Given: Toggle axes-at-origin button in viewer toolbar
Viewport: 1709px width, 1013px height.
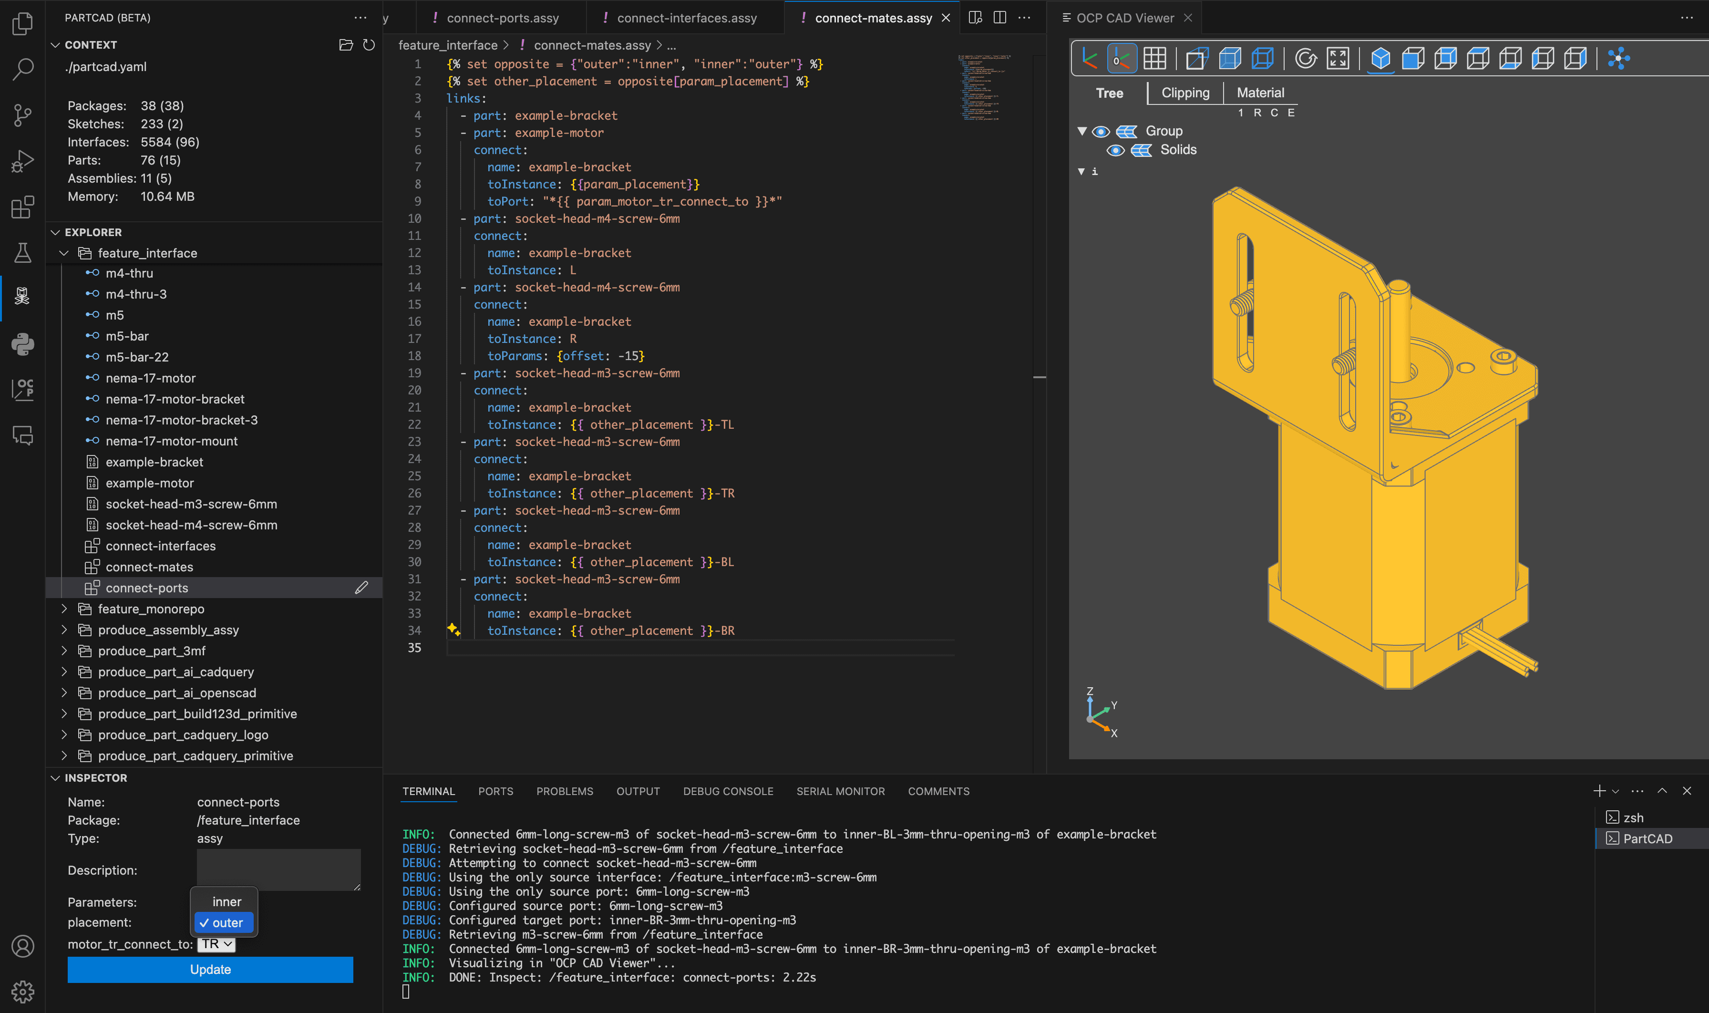Looking at the screenshot, I should tap(1122, 59).
